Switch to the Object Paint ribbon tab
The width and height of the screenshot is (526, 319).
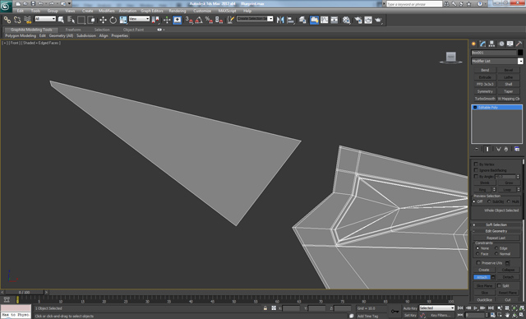click(133, 30)
